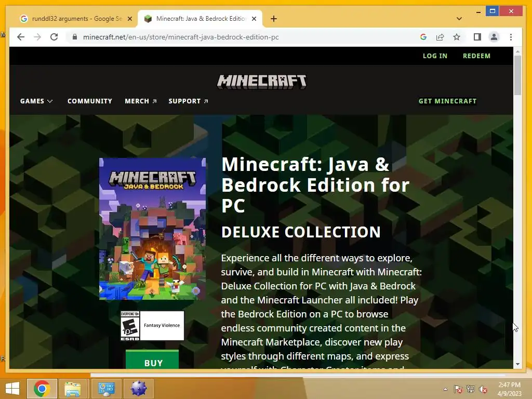532x399 pixels.
Task: Go back using the browser back arrow
Action: coord(21,37)
